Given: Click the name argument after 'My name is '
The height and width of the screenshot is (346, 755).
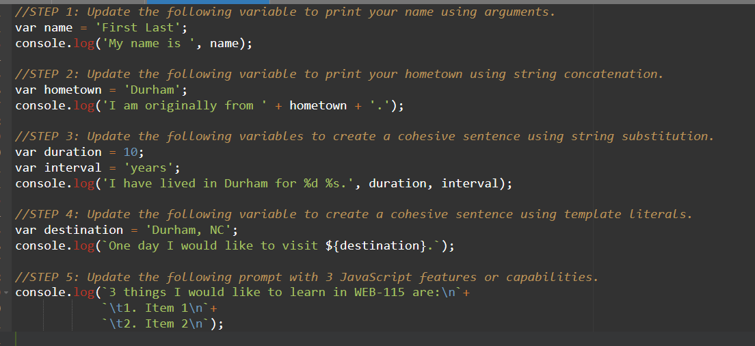Looking at the screenshot, I should (224, 44).
